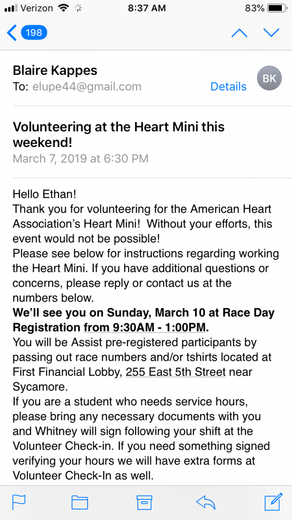The height and width of the screenshot is (520, 292).
Task: Tap the status bar clock 8:37 AM
Action: [146, 8]
